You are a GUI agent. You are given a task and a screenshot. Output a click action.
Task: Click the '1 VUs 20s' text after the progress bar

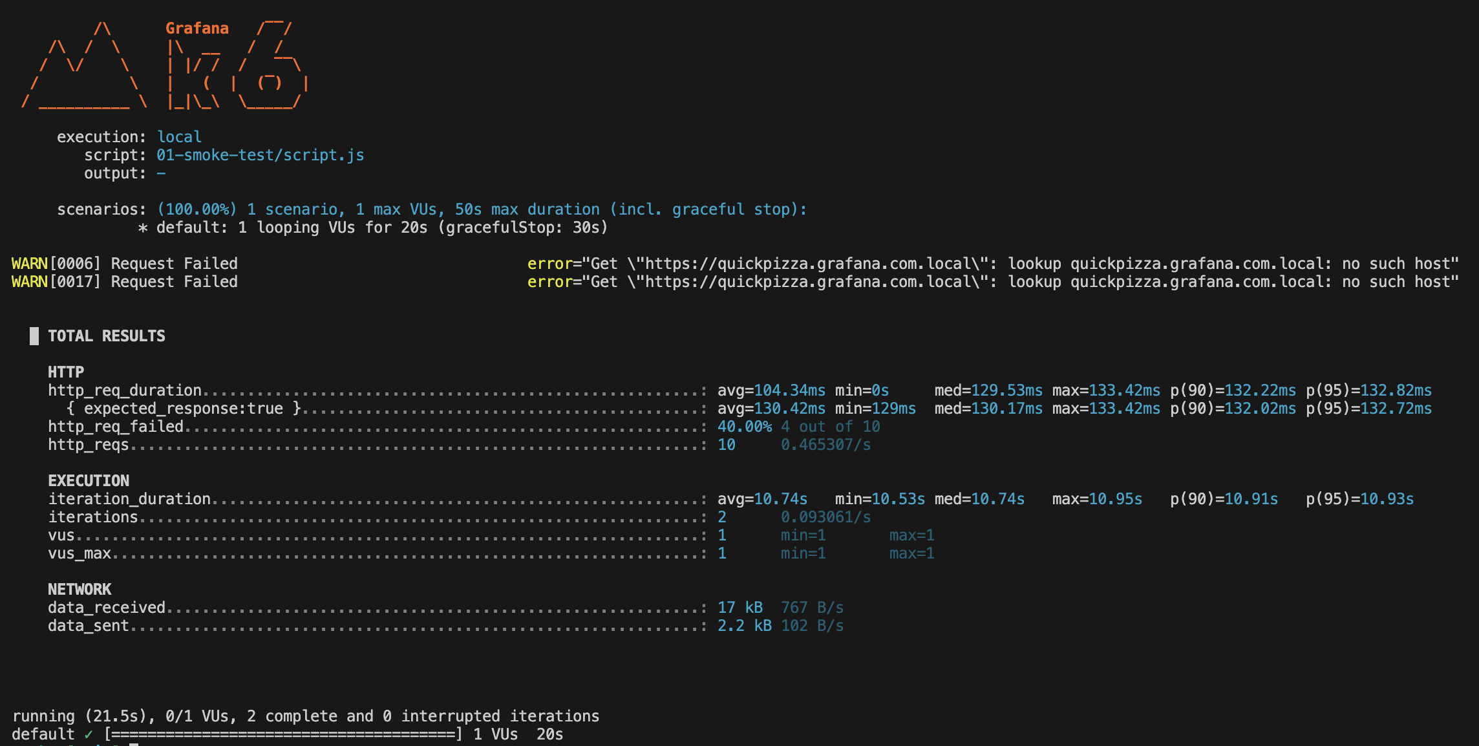coord(518,734)
